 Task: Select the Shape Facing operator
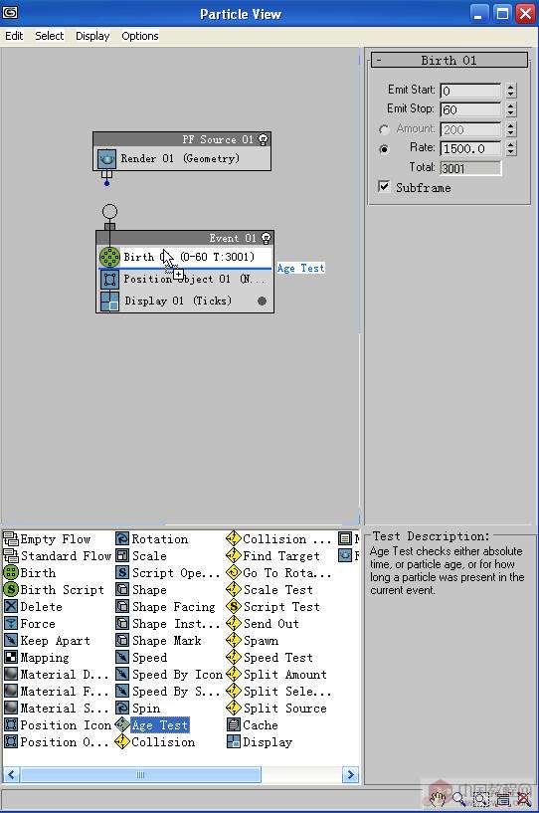[x=165, y=607]
